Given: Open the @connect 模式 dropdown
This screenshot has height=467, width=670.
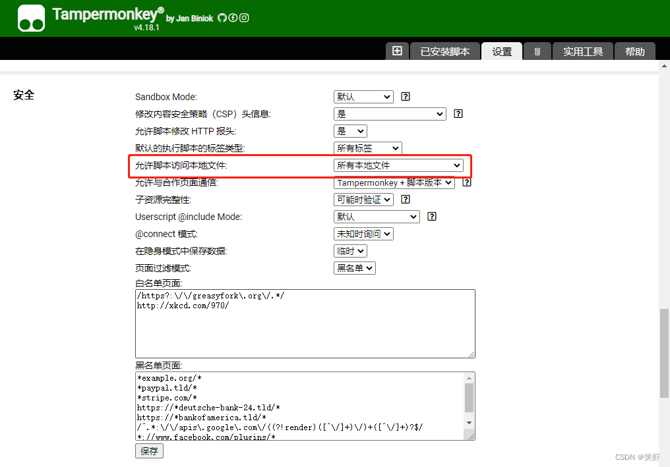Looking at the screenshot, I should click(363, 234).
